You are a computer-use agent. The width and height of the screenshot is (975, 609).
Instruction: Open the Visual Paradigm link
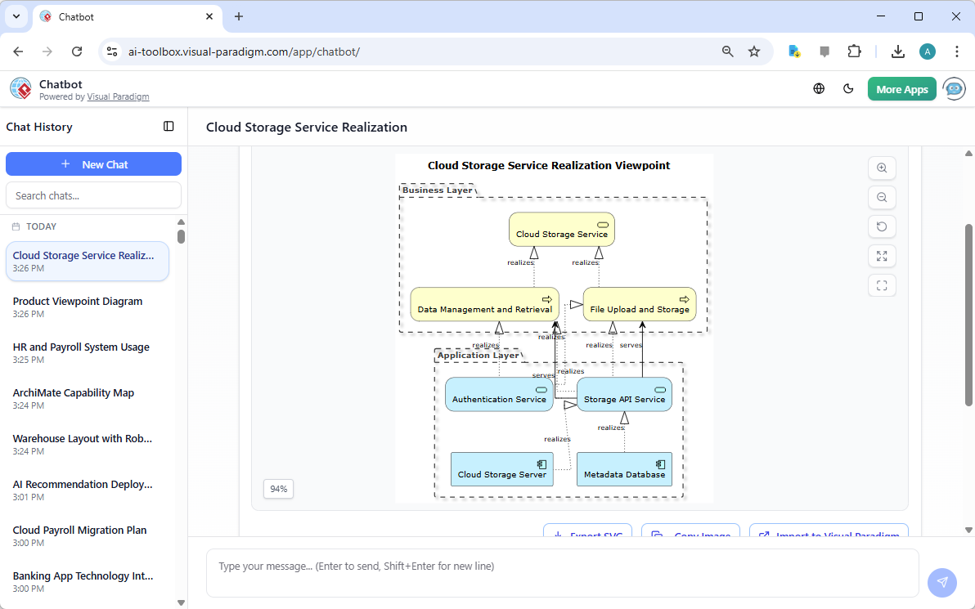[118, 96]
